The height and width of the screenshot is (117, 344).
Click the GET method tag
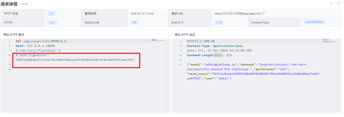(x=52, y=14)
